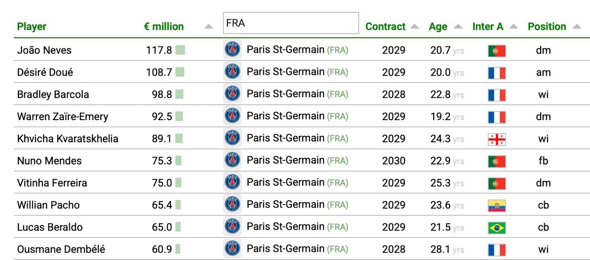
Task: Click the Position column header label
Action: (x=547, y=27)
